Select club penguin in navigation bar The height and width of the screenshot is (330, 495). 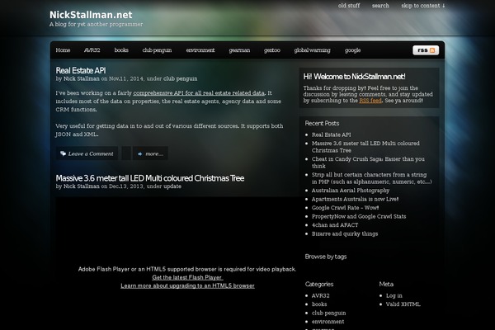coord(157,50)
